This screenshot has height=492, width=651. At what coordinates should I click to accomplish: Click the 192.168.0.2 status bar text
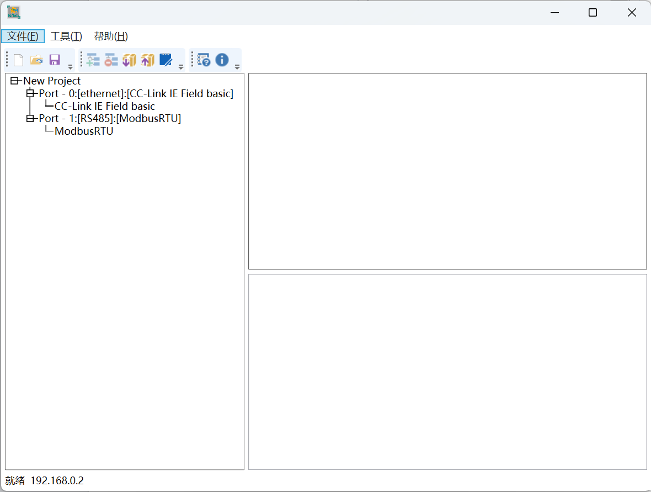click(57, 481)
